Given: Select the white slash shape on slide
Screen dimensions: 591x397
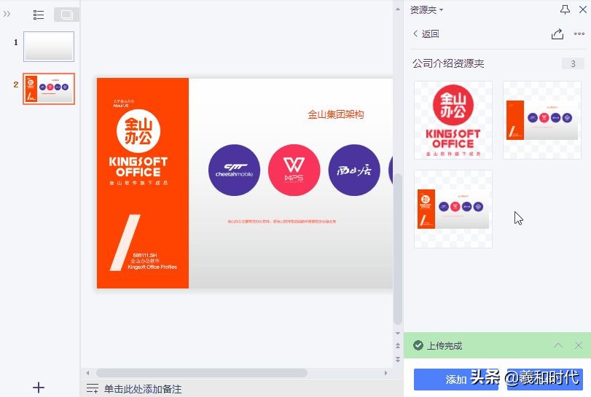Looking at the screenshot, I should 125,243.
